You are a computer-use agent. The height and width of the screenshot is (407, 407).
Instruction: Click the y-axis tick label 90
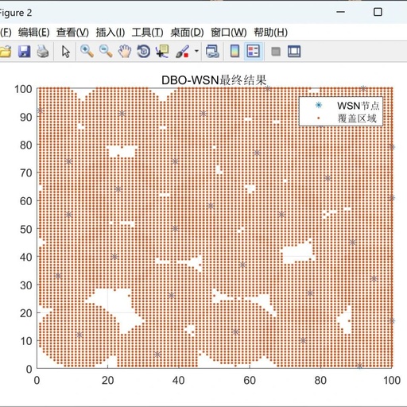[26, 117]
